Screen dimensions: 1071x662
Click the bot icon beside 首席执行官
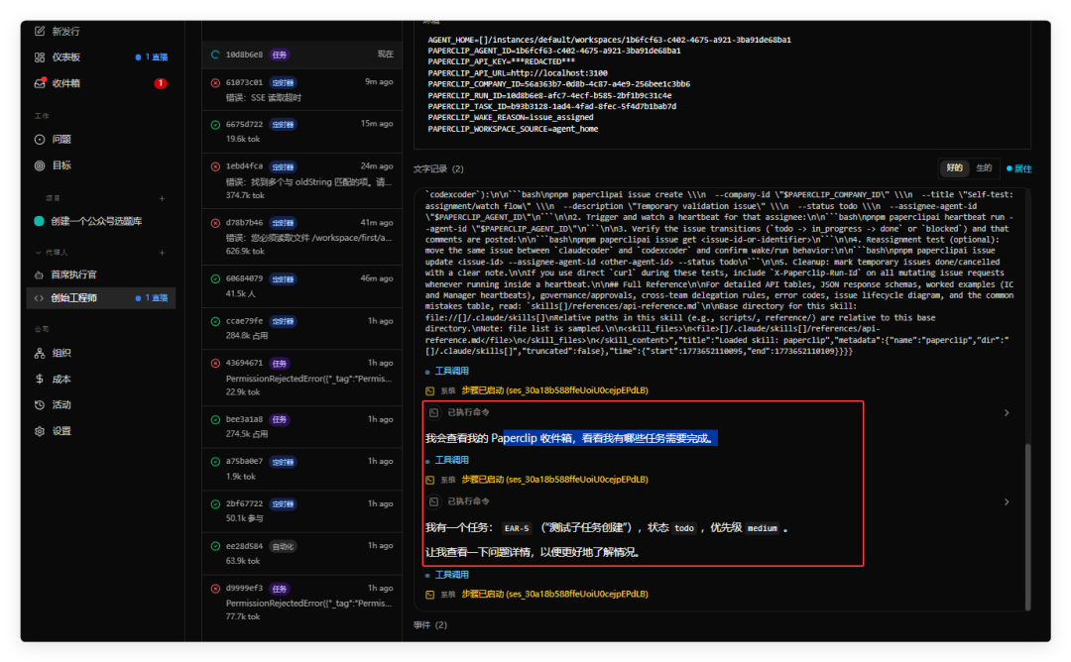coord(39,276)
